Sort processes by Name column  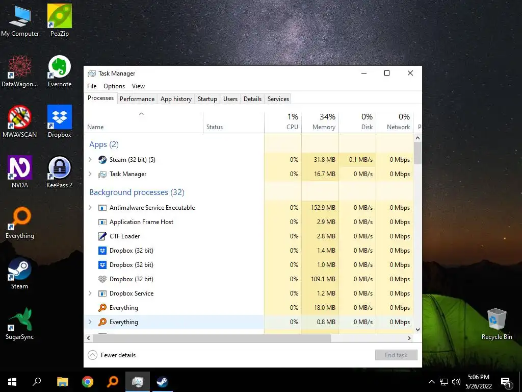(x=143, y=122)
